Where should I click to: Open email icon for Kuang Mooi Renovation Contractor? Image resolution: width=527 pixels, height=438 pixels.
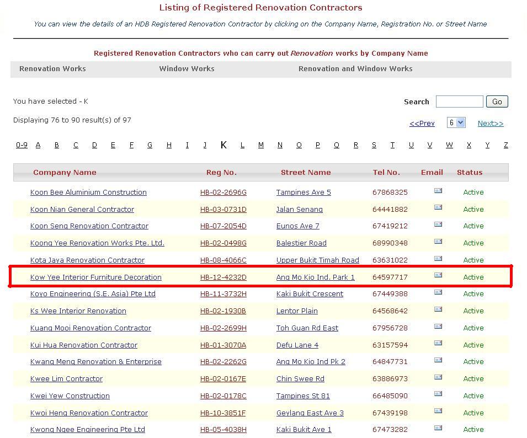coord(438,326)
